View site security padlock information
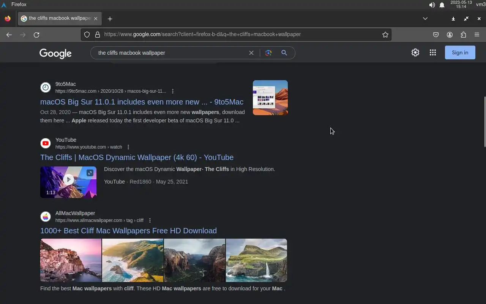Screen dimensions: 486x304 click(98, 35)
